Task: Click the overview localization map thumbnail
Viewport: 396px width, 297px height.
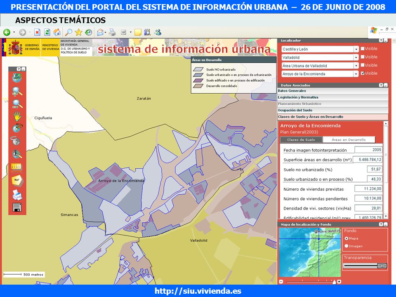Action: (310, 252)
